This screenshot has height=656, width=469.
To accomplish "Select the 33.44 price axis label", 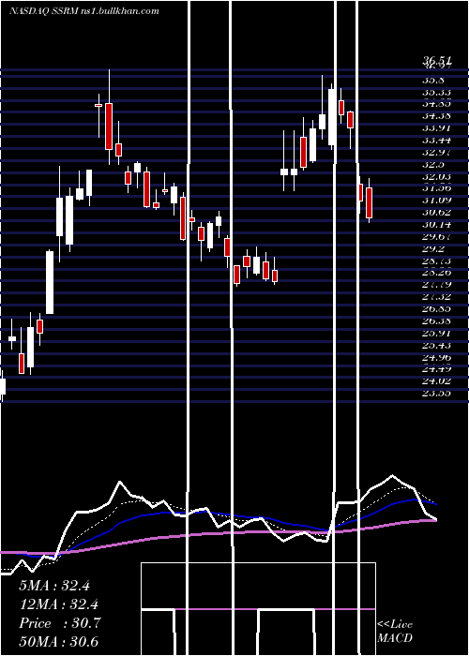I will click(x=436, y=141).
